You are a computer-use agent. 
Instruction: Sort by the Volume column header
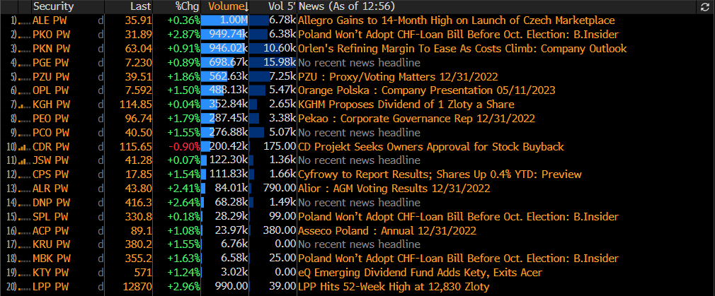[229, 6]
